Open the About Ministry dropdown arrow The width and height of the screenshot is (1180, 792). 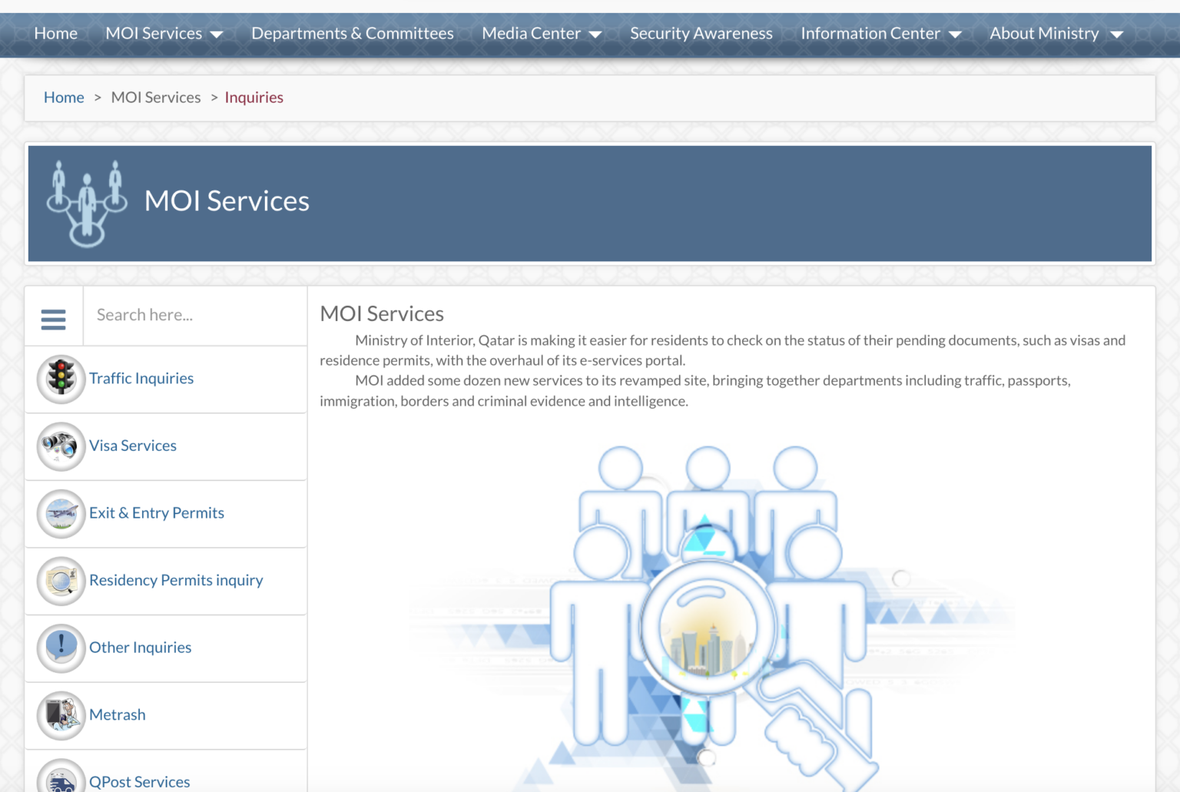click(x=1117, y=35)
